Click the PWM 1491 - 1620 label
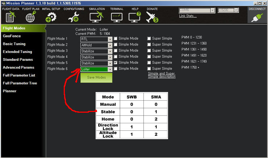268x158 pixels. [x=194, y=55]
